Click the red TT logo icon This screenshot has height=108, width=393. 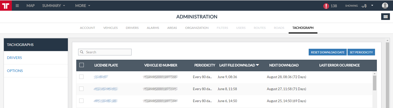pyautogui.click(x=6, y=5)
